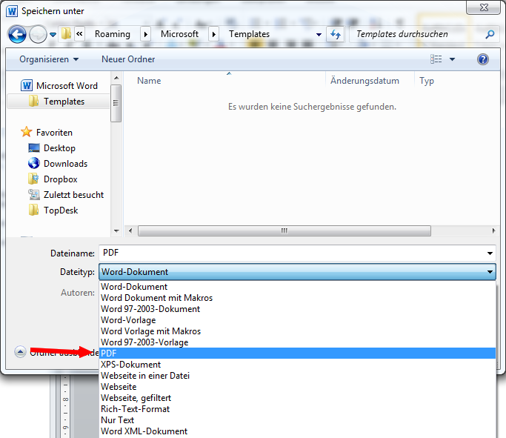Open arrow dropdown after Roaming

[x=146, y=34]
